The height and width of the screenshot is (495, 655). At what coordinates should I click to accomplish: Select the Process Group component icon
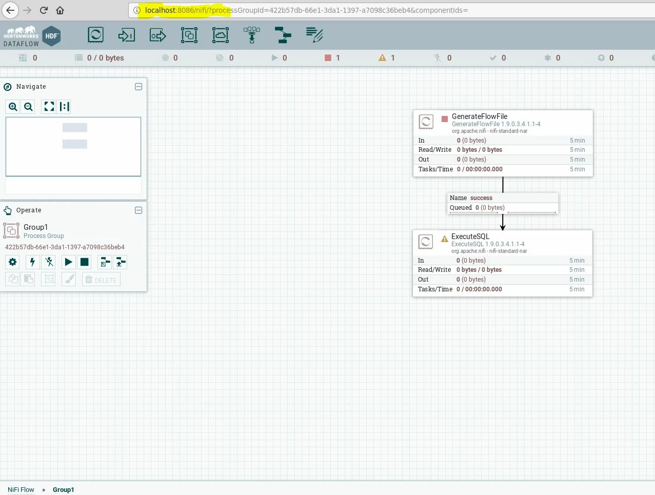coord(189,35)
